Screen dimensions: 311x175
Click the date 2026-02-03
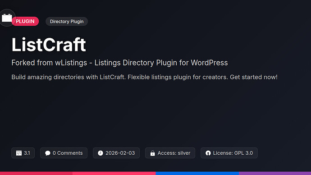pyautogui.click(x=120, y=153)
